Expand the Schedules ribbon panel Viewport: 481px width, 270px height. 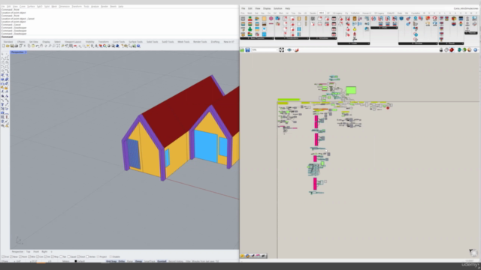(323, 38)
